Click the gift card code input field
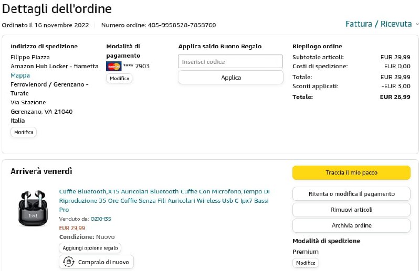This screenshot has width=420, height=271. 230,62
